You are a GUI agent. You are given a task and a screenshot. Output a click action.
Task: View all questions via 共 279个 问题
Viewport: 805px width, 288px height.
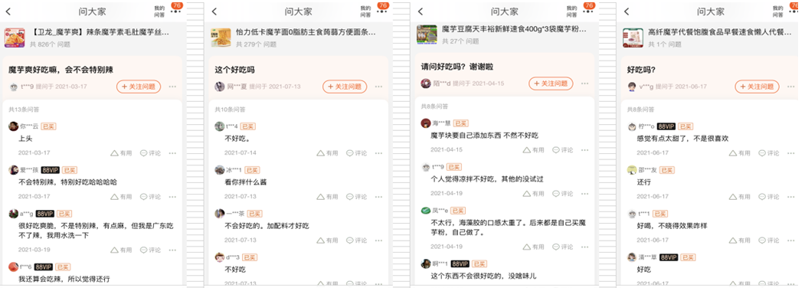click(x=256, y=44)
